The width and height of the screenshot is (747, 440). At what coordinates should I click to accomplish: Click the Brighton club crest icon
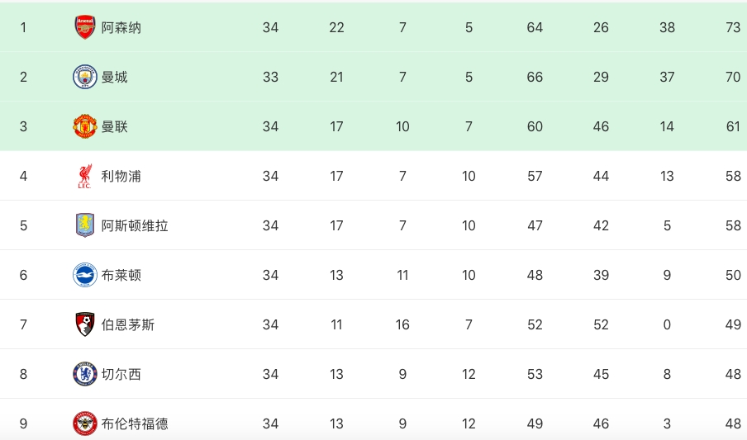pos(85,275)
